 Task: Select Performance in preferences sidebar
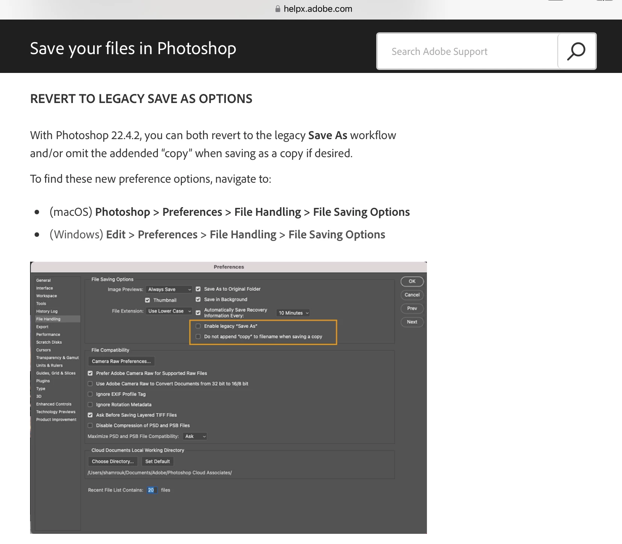48,335
